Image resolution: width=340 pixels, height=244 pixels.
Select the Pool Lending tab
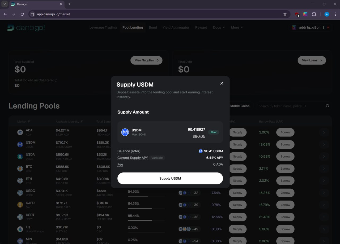coord(133,28)
